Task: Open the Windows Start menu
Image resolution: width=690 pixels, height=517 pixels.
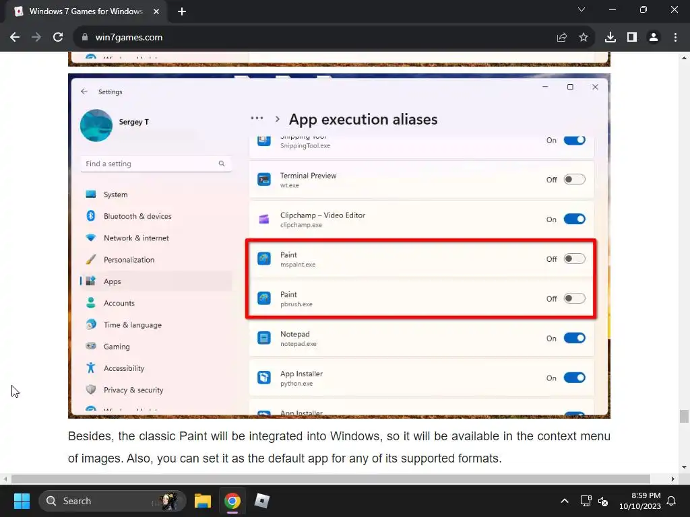Action: click(22, 501)
